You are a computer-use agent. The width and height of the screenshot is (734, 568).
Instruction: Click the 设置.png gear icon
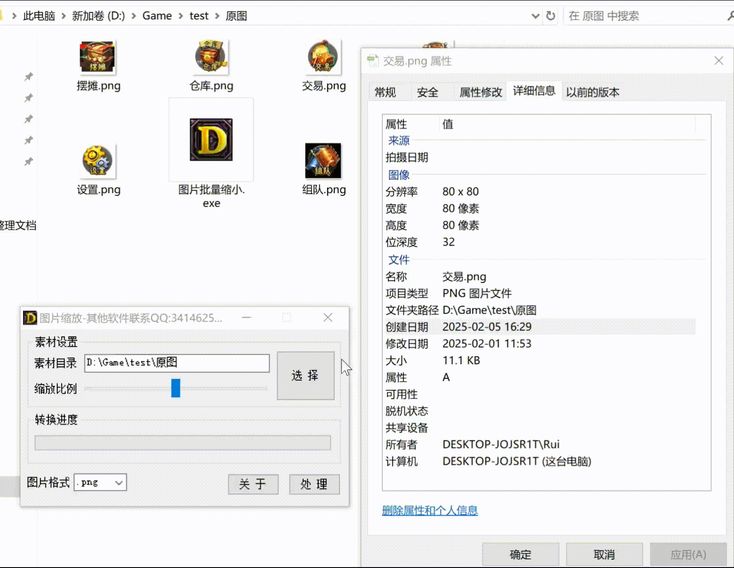(x=98, y=161)
